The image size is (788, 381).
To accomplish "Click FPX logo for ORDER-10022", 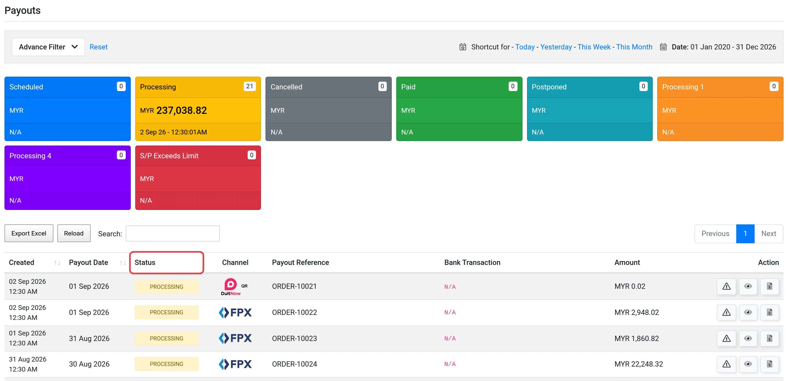I will click(235, 312).
